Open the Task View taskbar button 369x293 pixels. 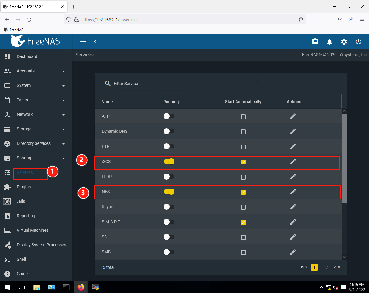coord(22,287)
